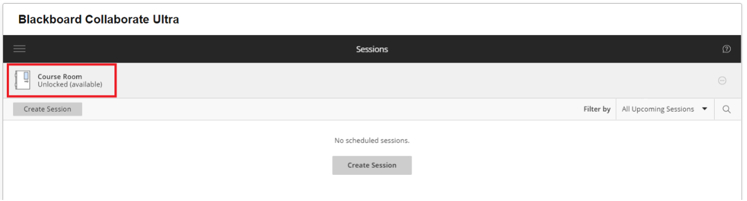
Task: Click the Unlocked (available) status text
Action: click(x=70, y=84)
